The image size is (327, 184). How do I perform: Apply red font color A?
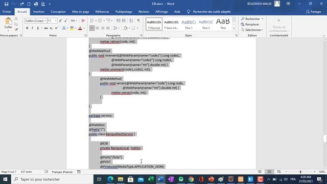[80, 28]
